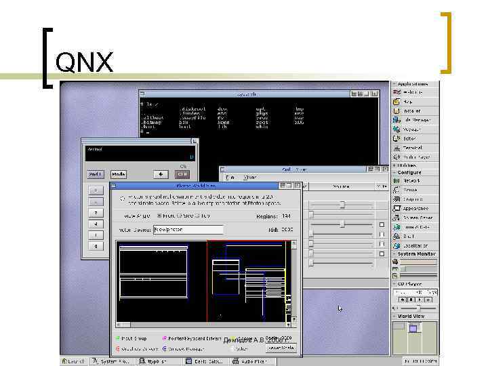Open the Terminal shelf entry
The height and width of the screenshot is (366, 488).
[x=415, y=148]
